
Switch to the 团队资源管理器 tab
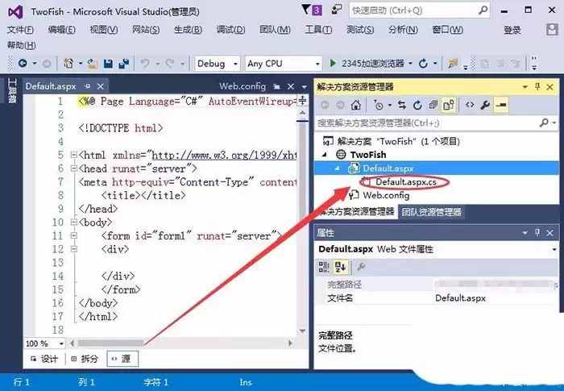(x=431, y=212)
